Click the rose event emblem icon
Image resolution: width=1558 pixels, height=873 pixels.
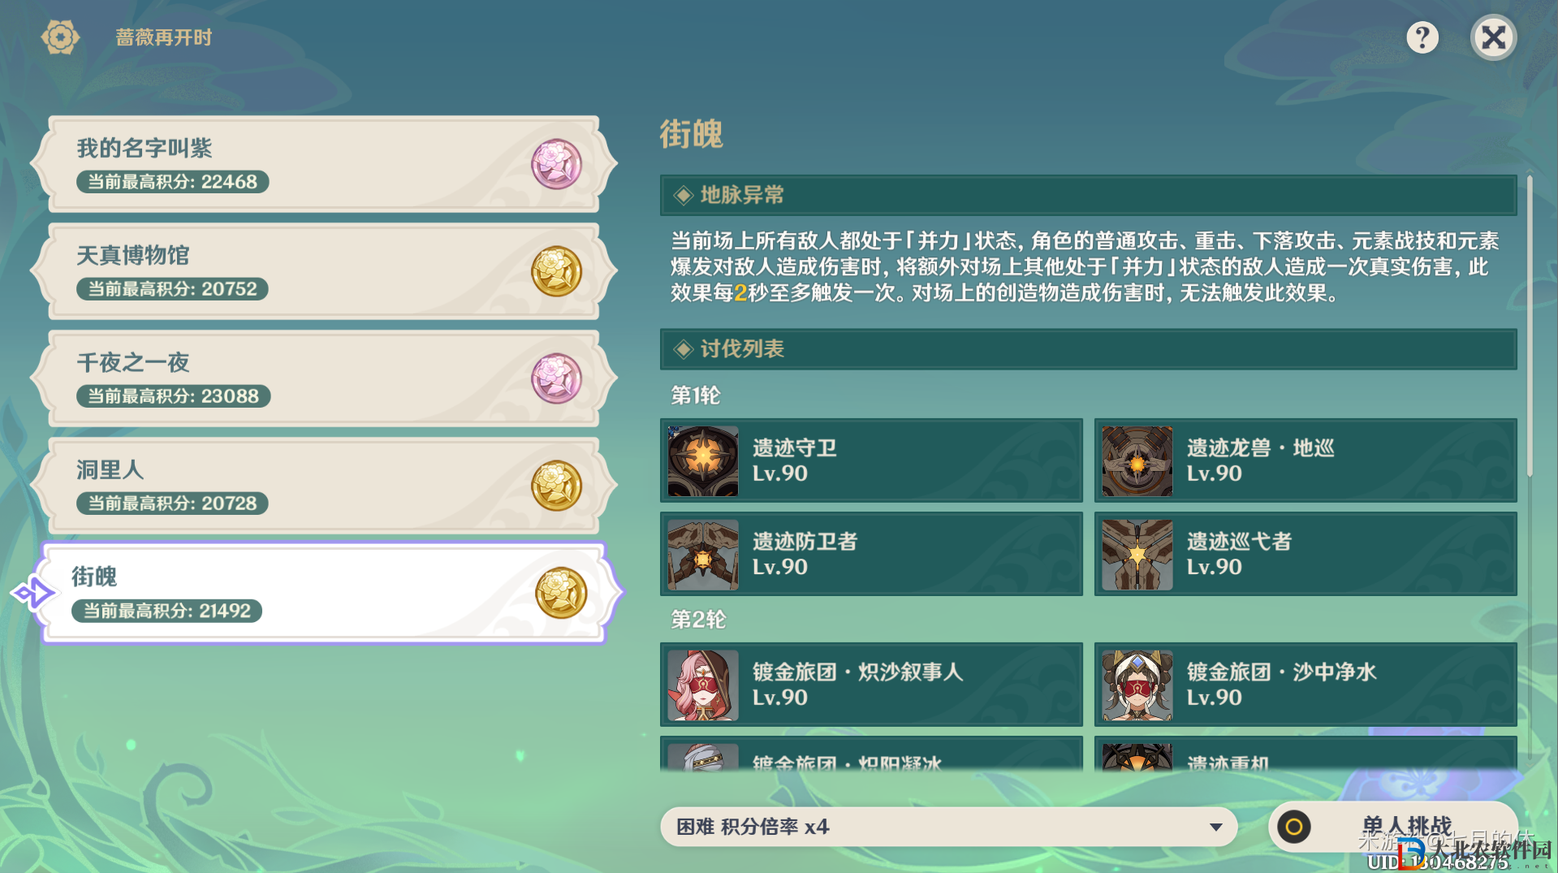(60, 37)
